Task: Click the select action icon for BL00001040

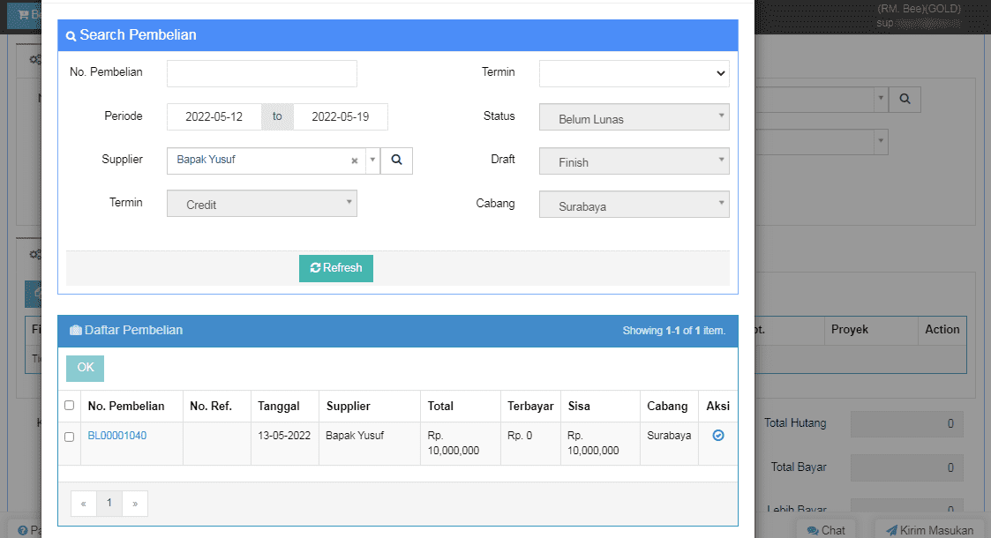Action: click(x=718, y=435)
